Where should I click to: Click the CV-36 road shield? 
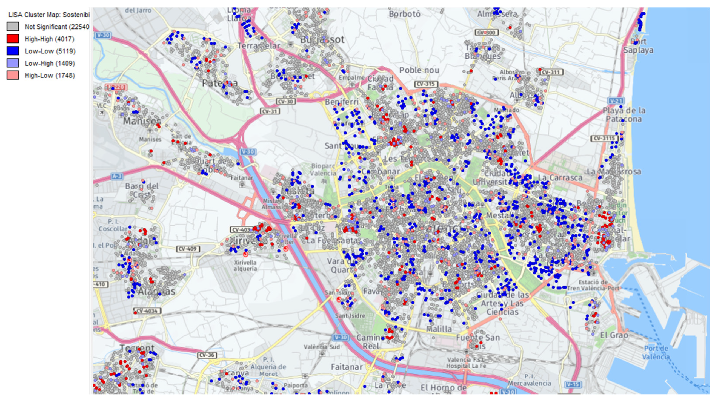(x=207, y=355)
